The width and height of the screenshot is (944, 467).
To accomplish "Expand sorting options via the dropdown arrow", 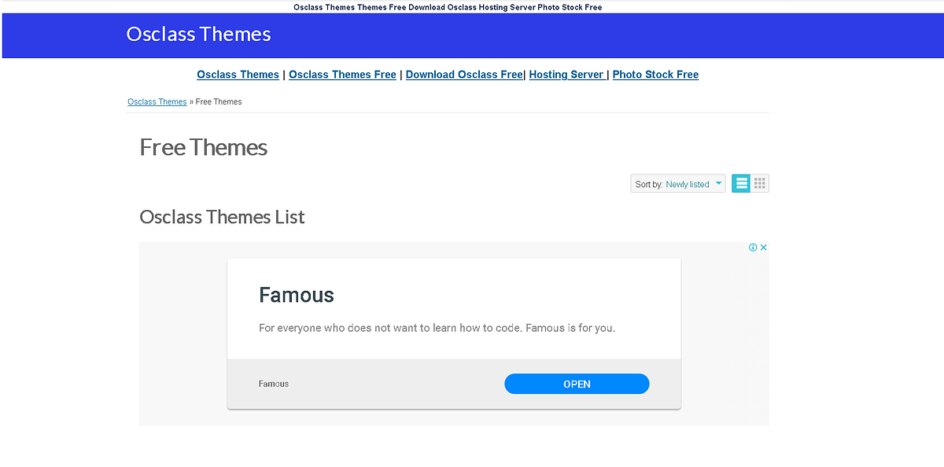I will click(x=718, y=183).
